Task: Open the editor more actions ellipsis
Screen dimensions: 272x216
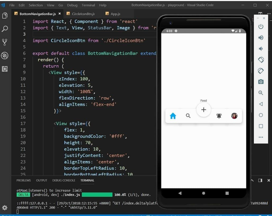Action: (x=269, y=13)
